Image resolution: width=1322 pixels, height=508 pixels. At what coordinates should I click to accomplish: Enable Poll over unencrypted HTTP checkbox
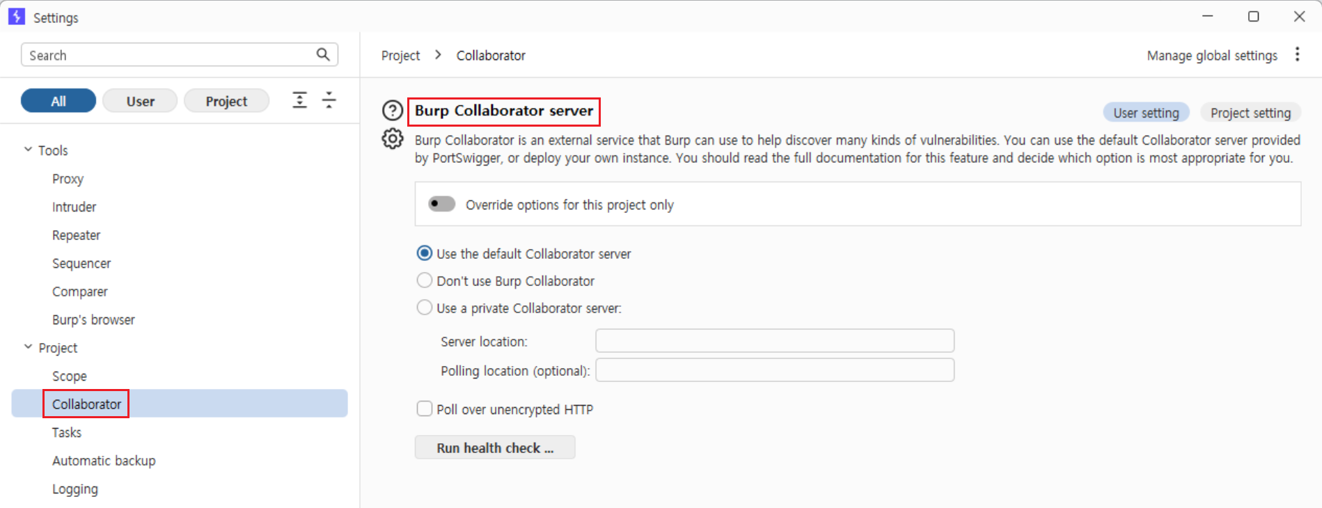[424, 408]
